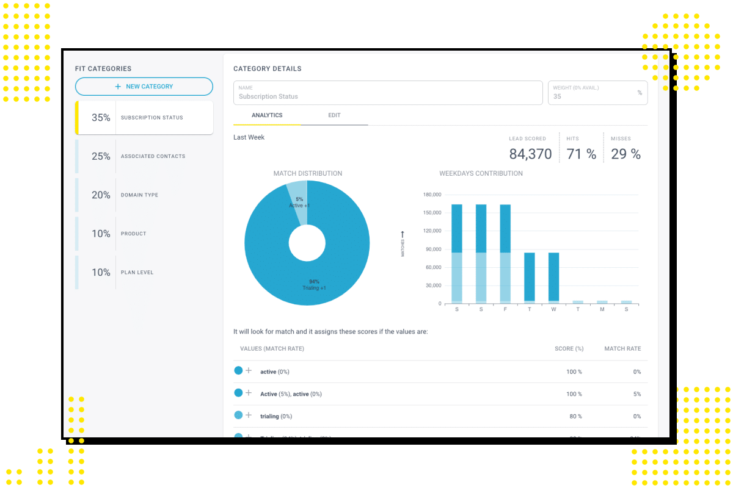
Task: Click the "CATEGORY DETAILS" heading
Action: [x=268, y=69]
